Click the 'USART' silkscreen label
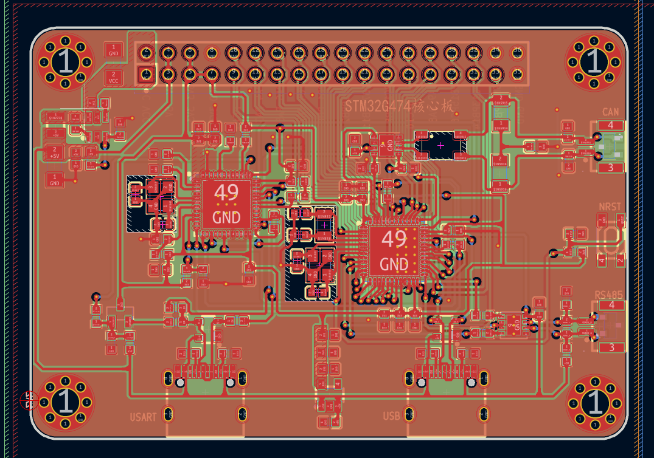 [143, 417]
